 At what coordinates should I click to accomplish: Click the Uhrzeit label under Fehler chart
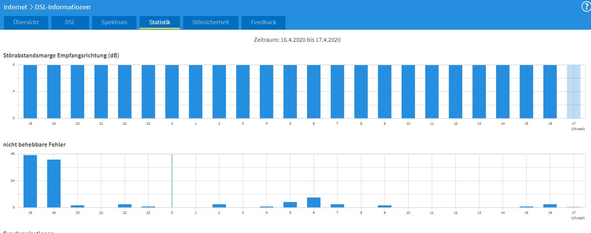tap(578, 217)
